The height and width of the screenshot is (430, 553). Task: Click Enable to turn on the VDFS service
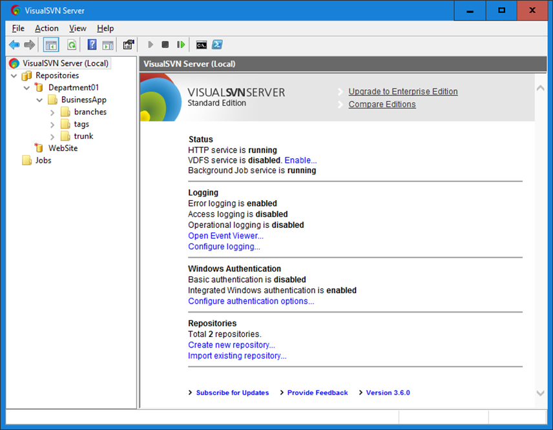tap(299, 160)
